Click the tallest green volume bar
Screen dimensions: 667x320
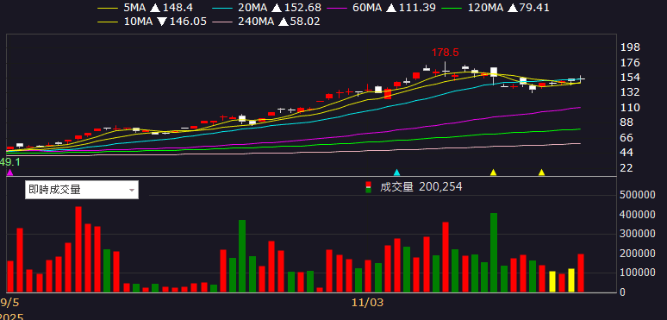(494, 253)
